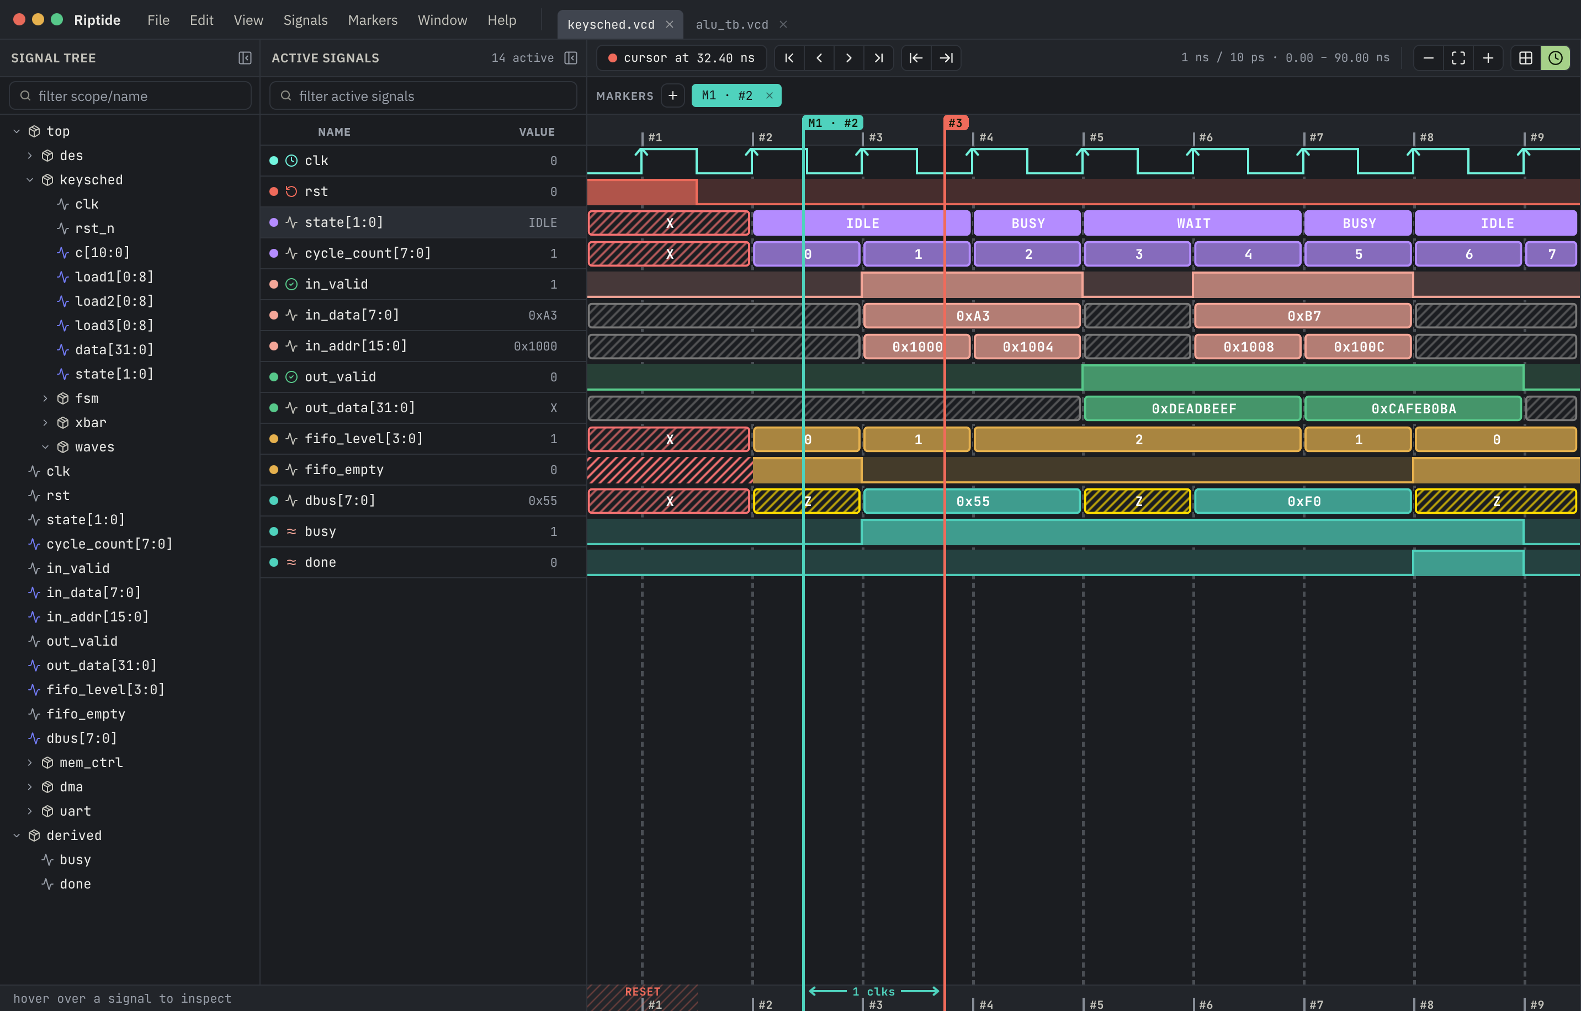
Task: Expand the des module
Action: click(x=30, y=156)
